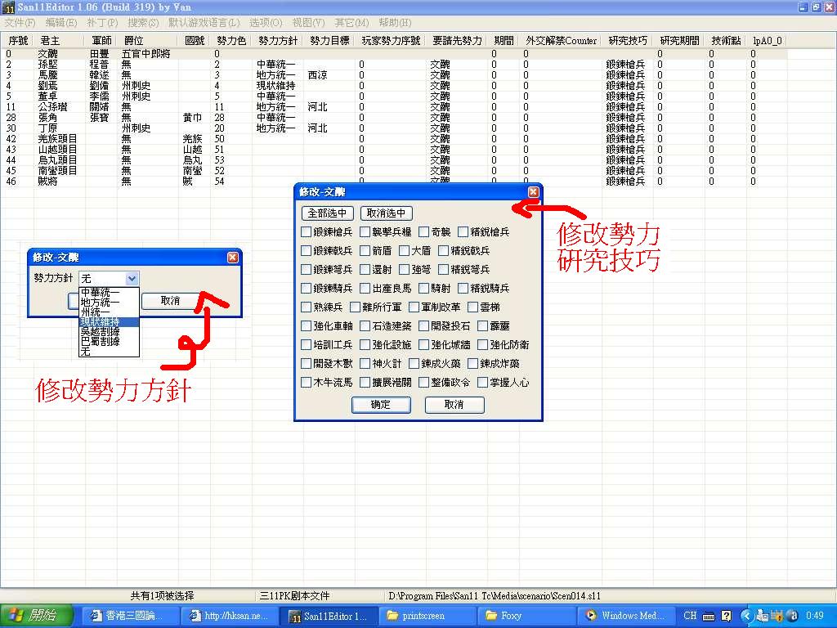Viewport: 837px width, 628px height.
Task: Open the 选项(O) menu
Action: 266,22
